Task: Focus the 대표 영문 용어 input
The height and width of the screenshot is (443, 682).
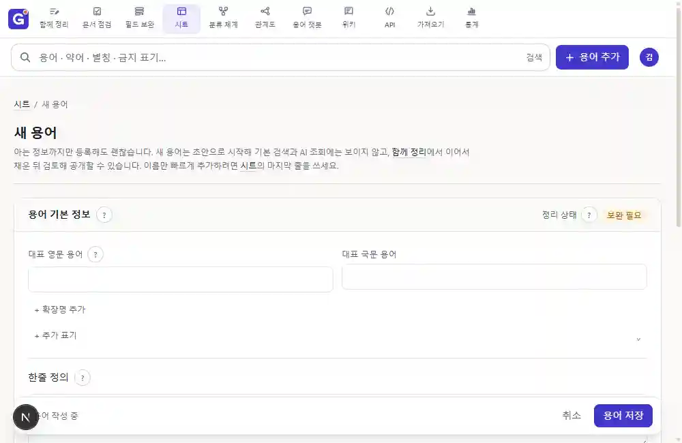Action: [x=181, y=279]
